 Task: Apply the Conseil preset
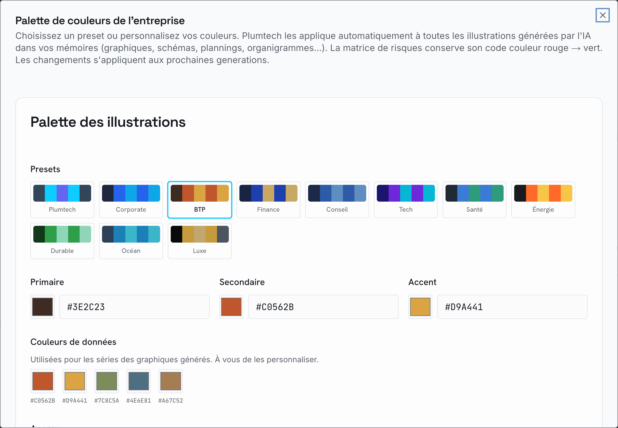click(x=337, y=200)
